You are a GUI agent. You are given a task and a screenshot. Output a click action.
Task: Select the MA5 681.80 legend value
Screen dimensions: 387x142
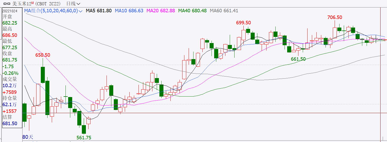click(x=99, y=11)
